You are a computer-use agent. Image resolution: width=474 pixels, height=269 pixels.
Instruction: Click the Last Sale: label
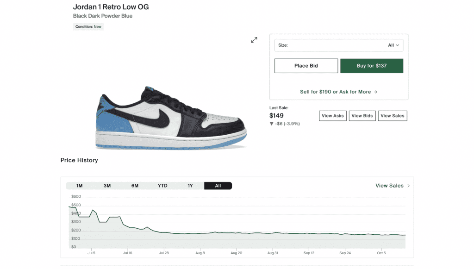coord(279,107)
